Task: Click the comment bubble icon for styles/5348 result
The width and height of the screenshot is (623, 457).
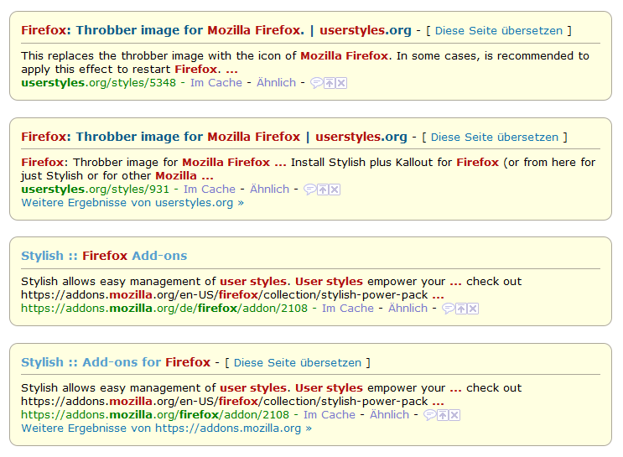Action: [316, 83]
